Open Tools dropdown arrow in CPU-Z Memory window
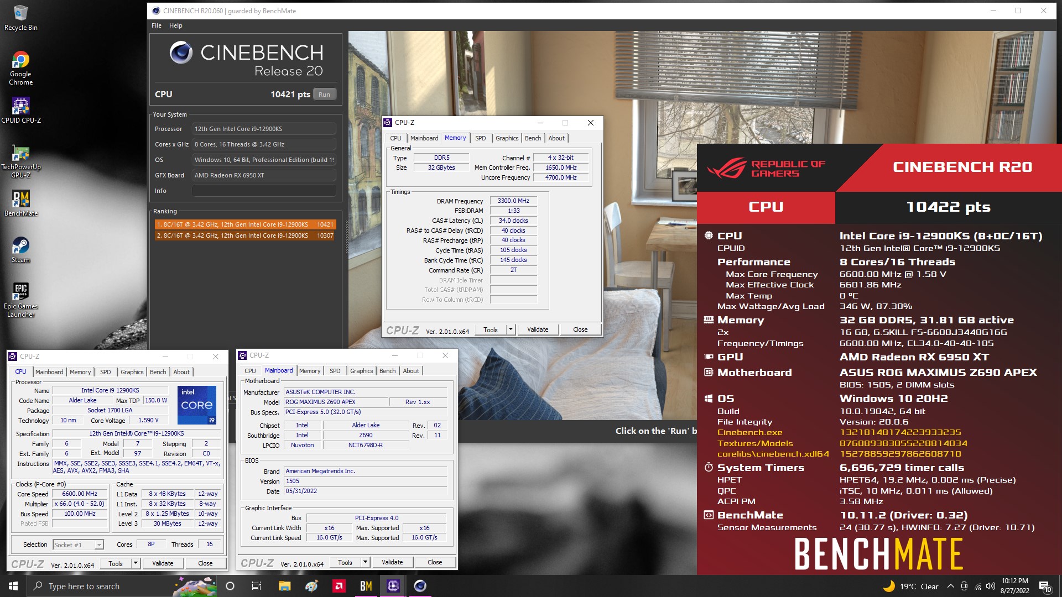This screenshot has height=597, width=1062. click(x=511, y=329)
